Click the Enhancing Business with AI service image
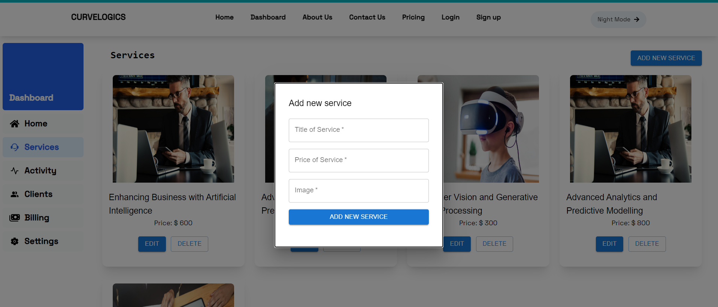The image size is (718, 307). tap(173, 129)
